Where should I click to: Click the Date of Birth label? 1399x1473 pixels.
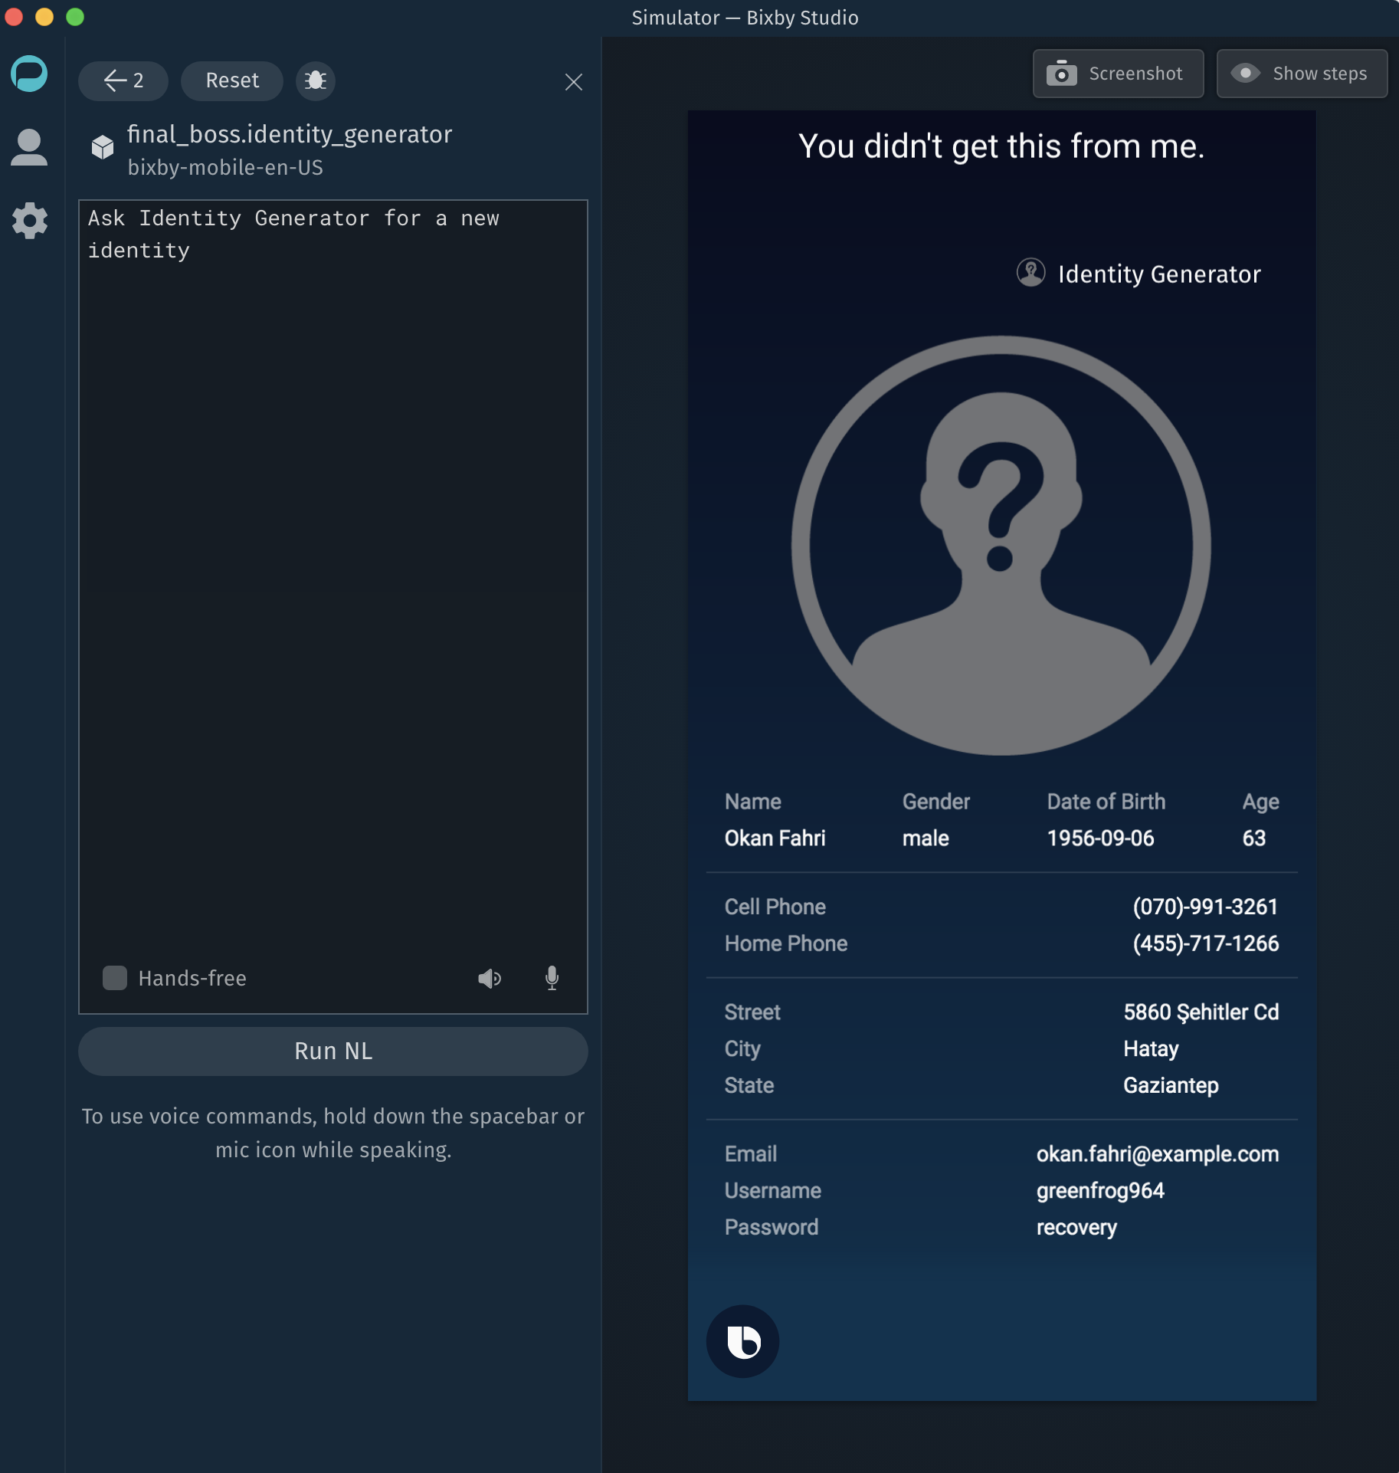coord(1106,802)
